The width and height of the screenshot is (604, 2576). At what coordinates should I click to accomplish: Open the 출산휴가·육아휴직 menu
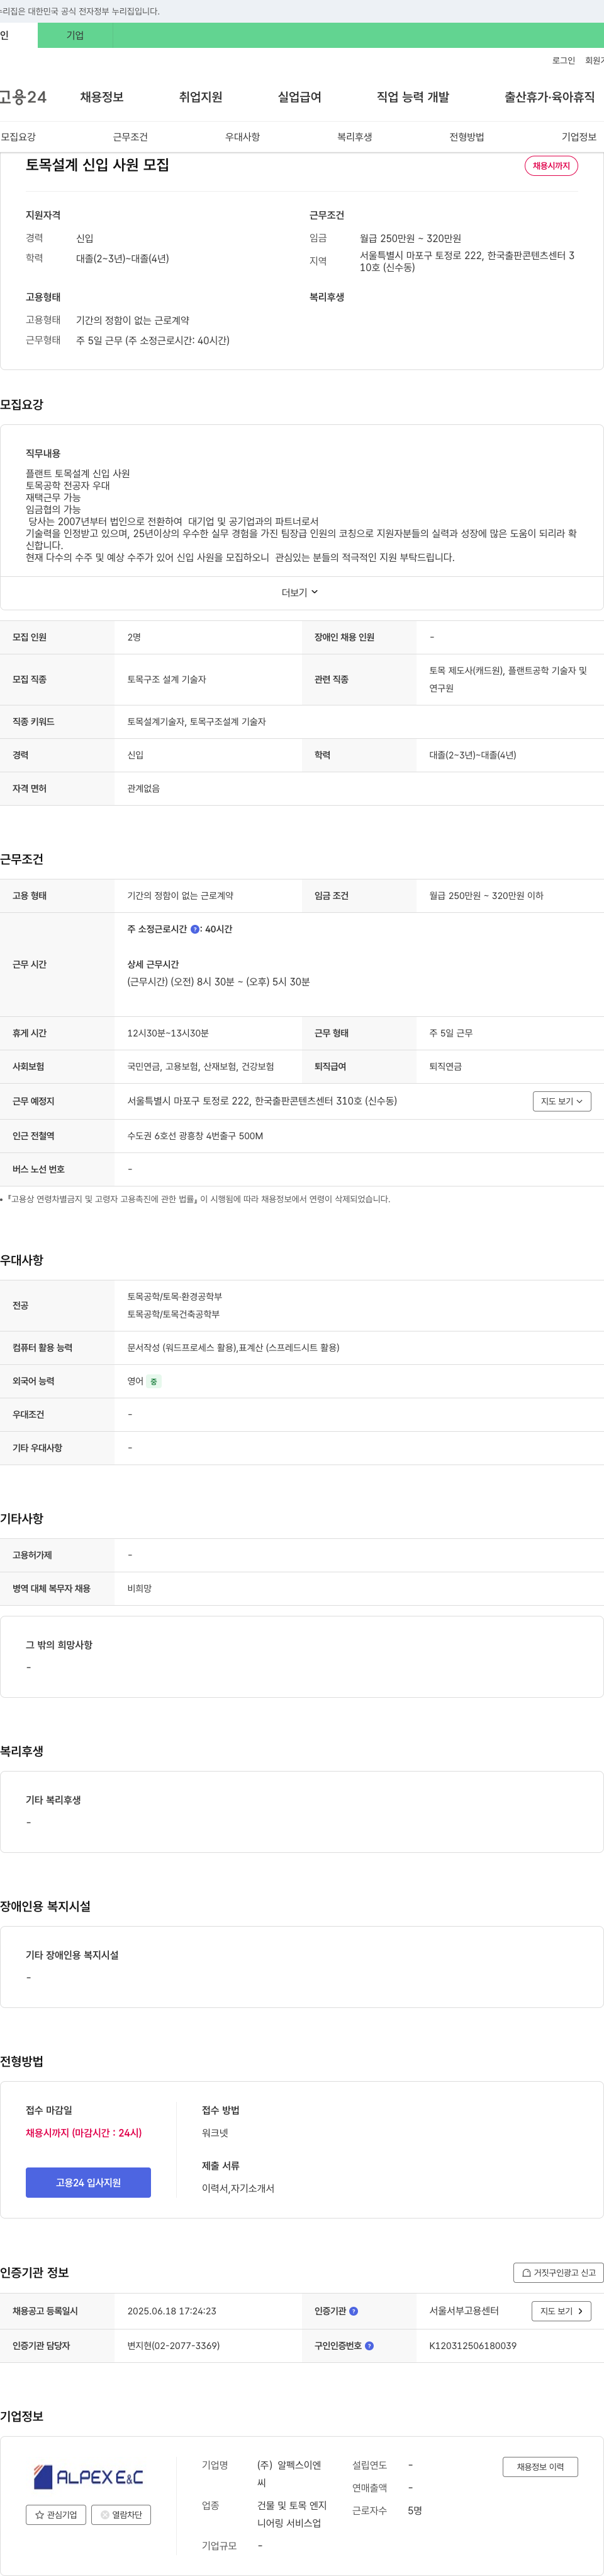[x=549, y=97]
